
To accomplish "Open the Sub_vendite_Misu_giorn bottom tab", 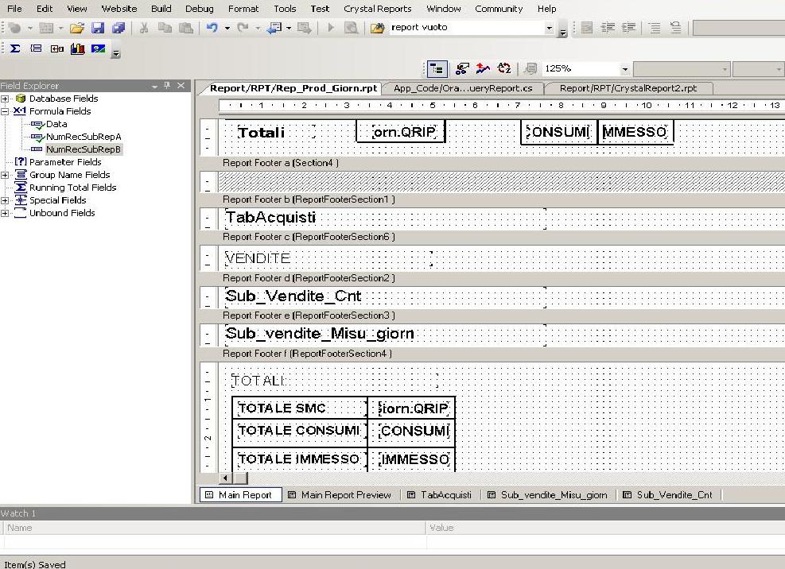I will pos(548,495).
